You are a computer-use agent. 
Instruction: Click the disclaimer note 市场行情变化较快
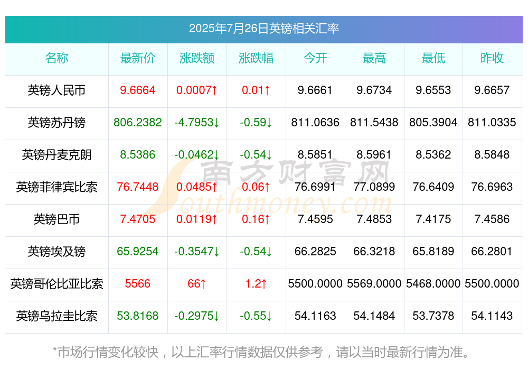[x=108, y=352]
